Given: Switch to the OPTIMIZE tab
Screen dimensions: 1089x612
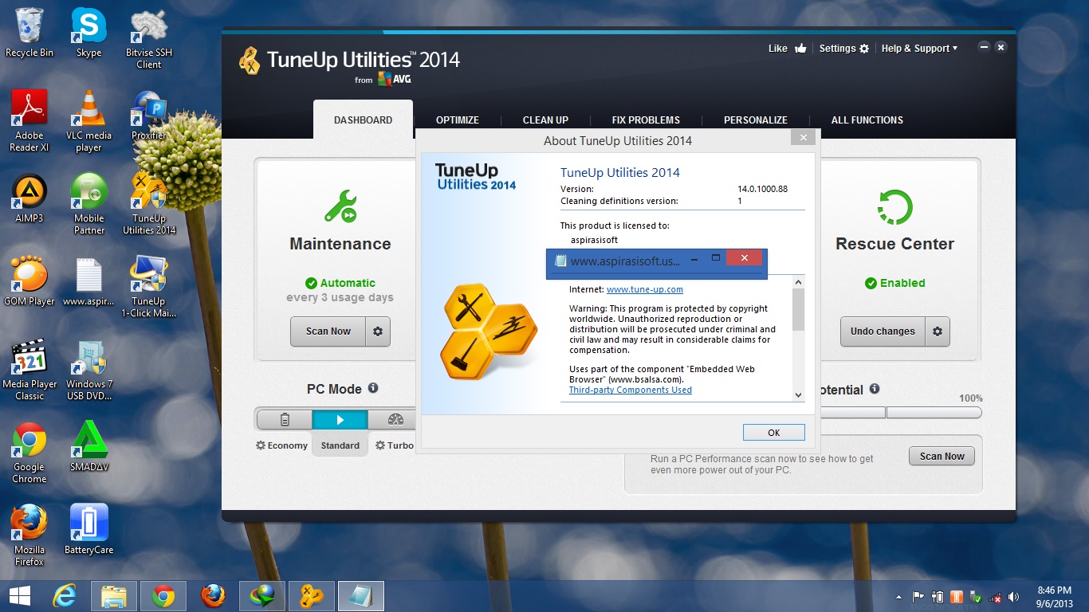Looking at the screenshot, I should 457,120.
